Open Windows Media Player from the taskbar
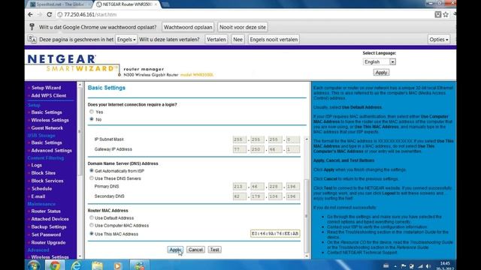Viewport: 481px width, 270px height. 117,265
